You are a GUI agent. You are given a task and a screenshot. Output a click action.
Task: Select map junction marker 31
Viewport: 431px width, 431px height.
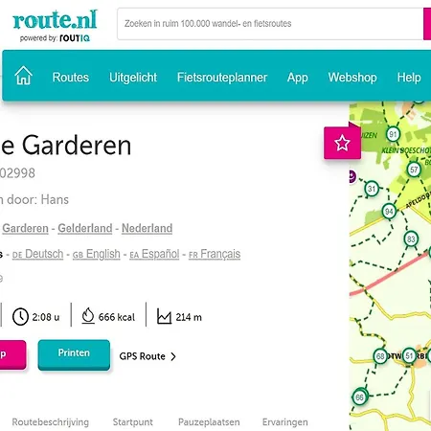(x=372, y=189)
